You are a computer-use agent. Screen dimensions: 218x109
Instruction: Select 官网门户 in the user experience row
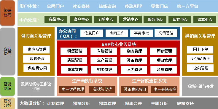[55, 6]
